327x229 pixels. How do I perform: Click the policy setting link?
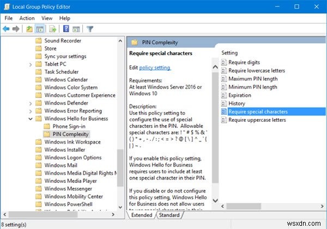click(155, 67)
